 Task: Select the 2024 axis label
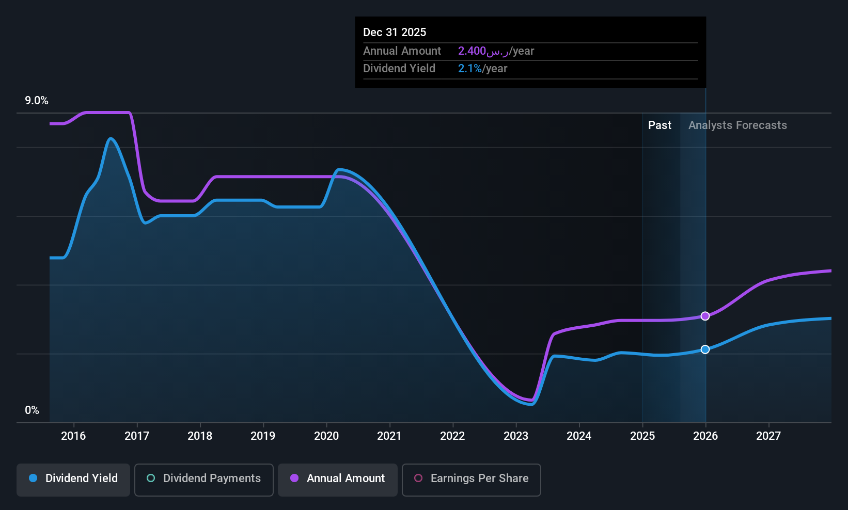(x=579, y=436)
